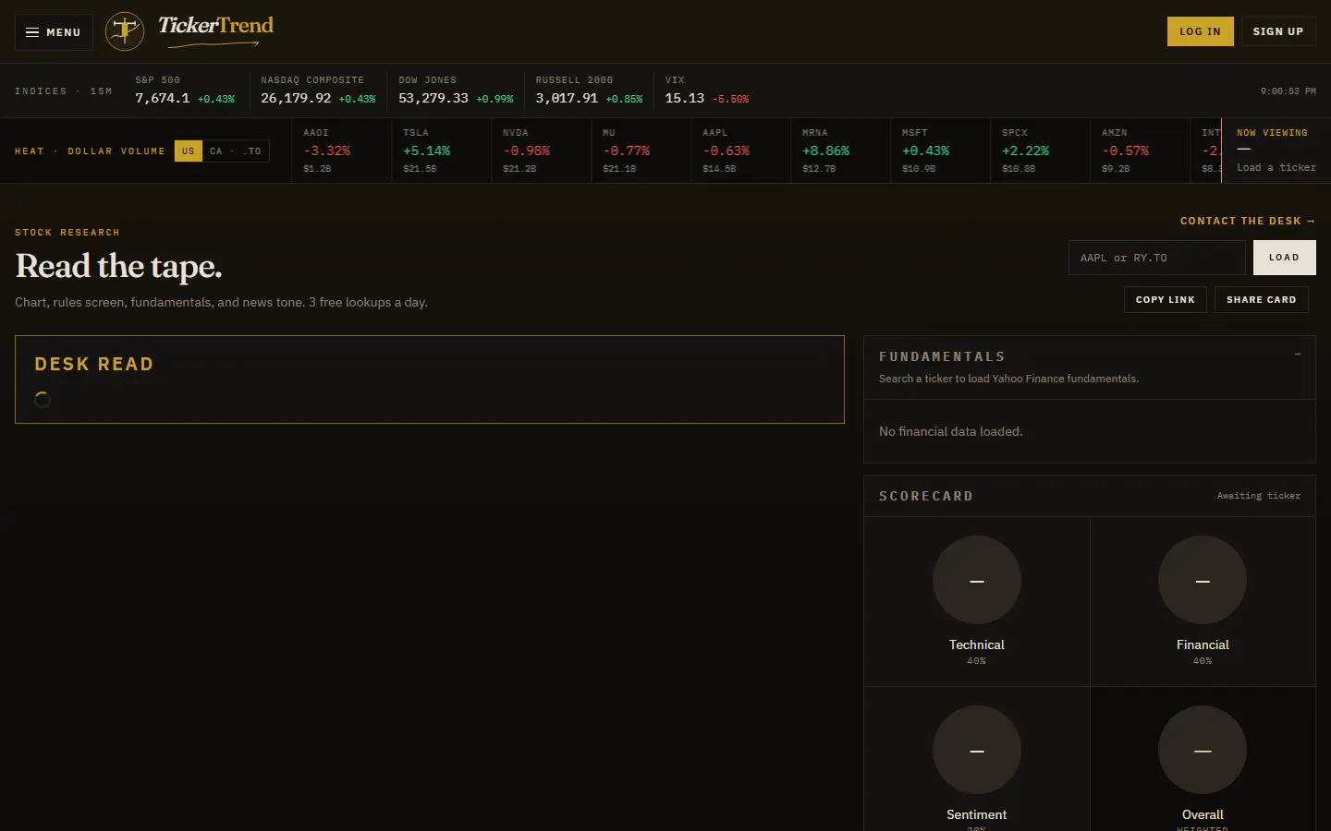The width and height of the screenshot is (1331, 831).
Task: Click the Sign Up button
Action: (1278, 31)
